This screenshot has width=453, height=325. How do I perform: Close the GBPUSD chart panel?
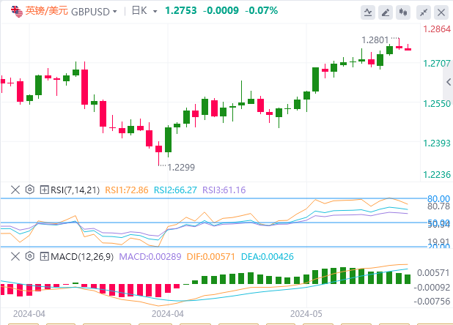pyautogui.click(x=441, y=12)
